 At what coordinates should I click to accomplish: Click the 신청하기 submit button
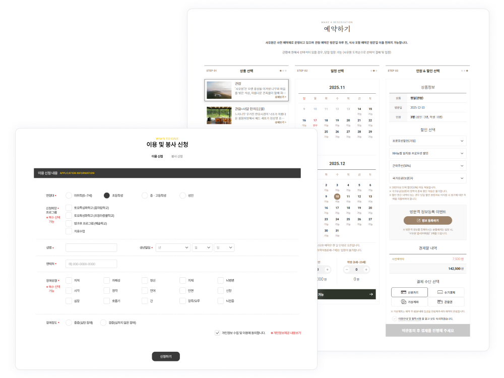point(166,356)
